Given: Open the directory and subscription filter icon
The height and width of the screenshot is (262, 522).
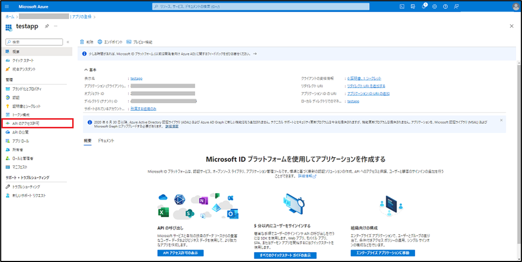Looking at the screenshot, I should (x=413, y=6).
